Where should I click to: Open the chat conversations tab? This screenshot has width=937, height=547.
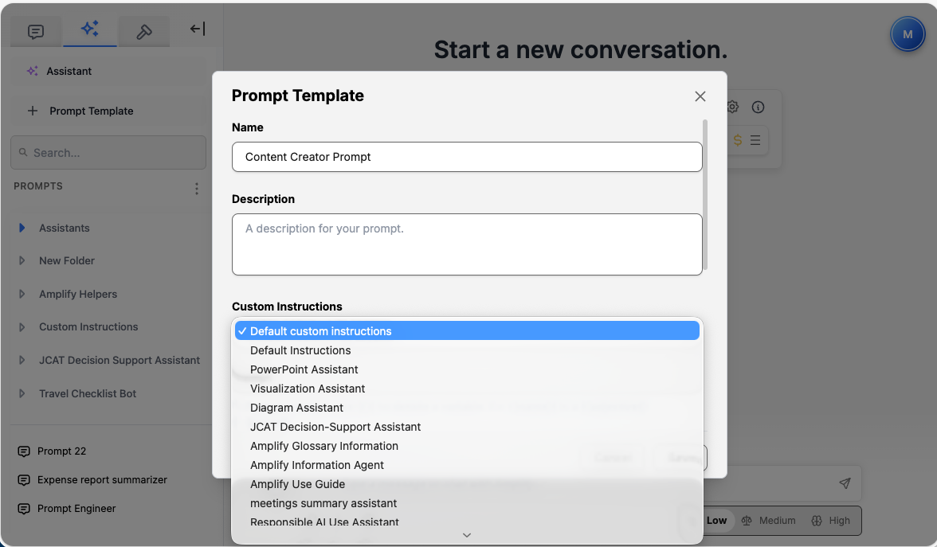pos(36,32)
